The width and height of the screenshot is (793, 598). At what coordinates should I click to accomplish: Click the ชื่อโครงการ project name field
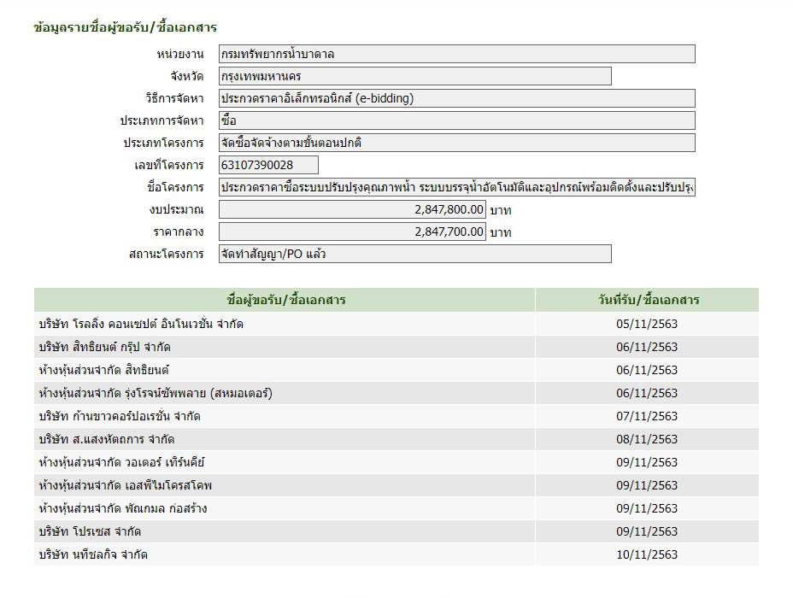coord(456,187)
